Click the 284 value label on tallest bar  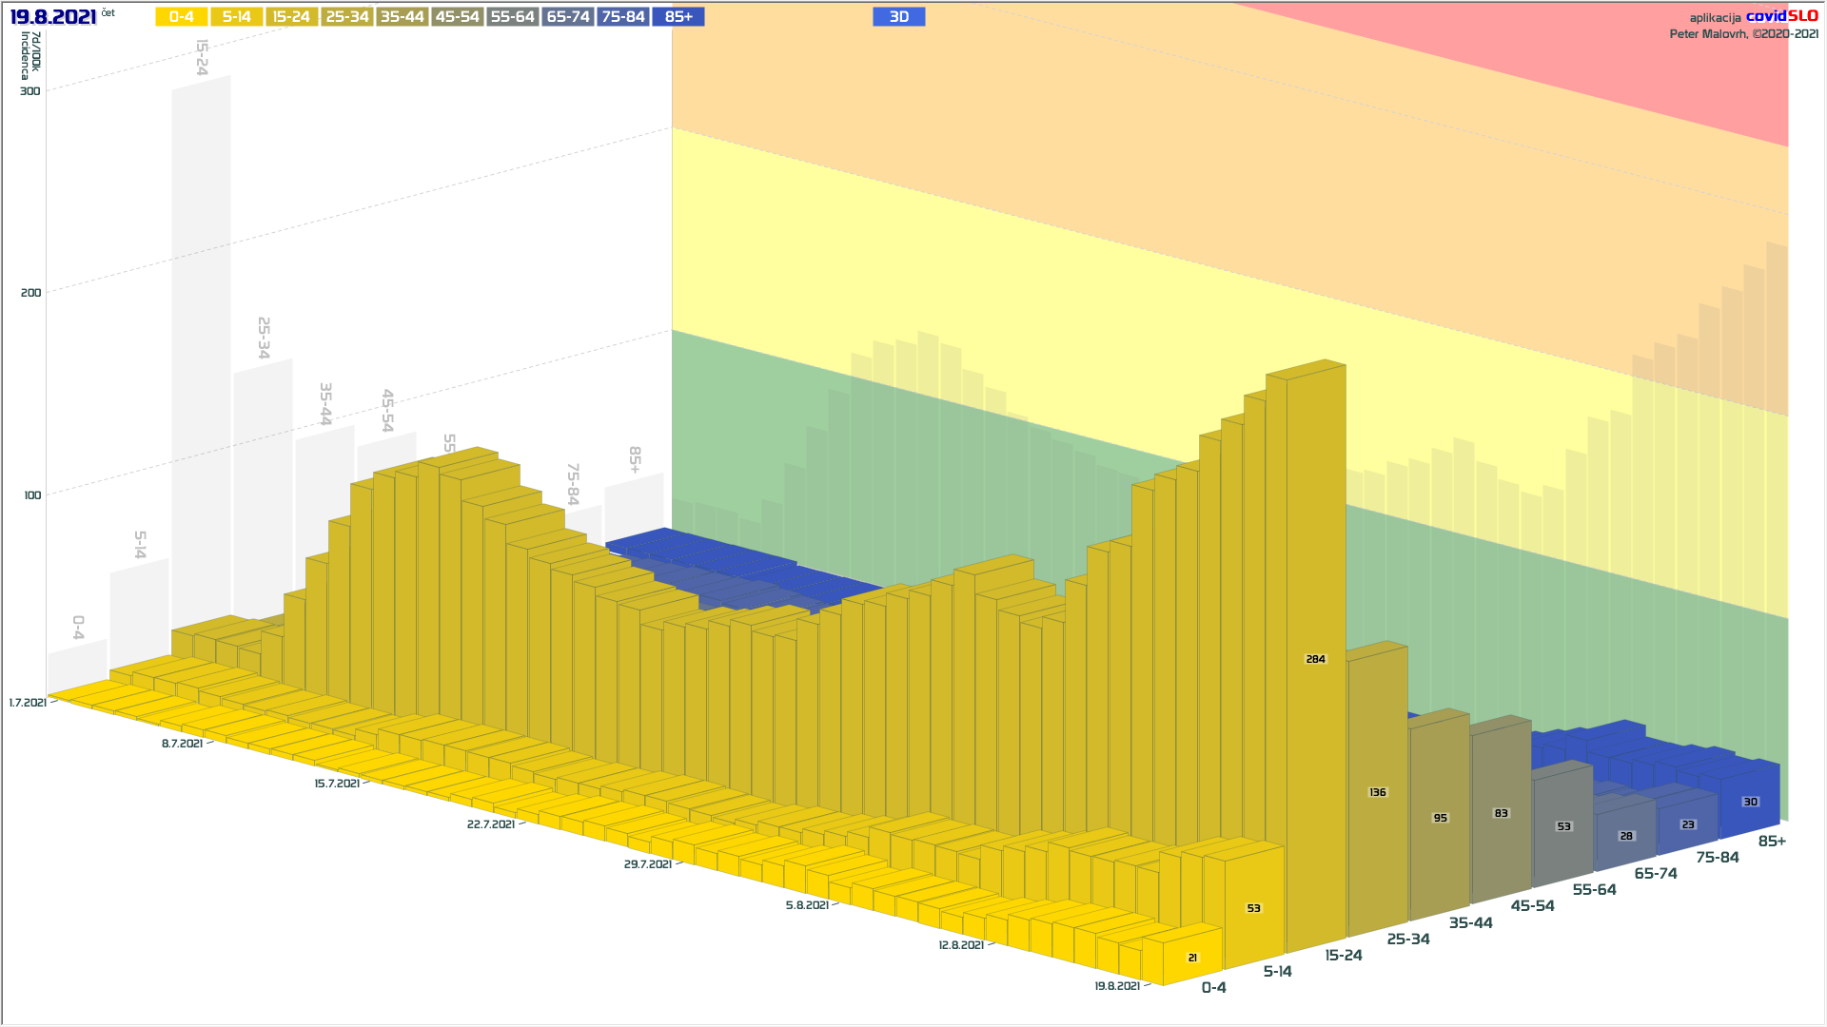(1315, 659)
